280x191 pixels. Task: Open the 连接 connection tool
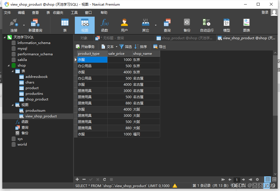(14, 25)
